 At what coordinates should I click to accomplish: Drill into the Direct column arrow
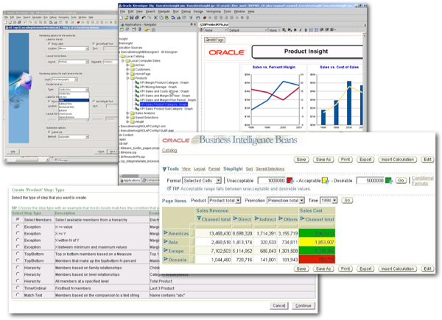[236, 218]
